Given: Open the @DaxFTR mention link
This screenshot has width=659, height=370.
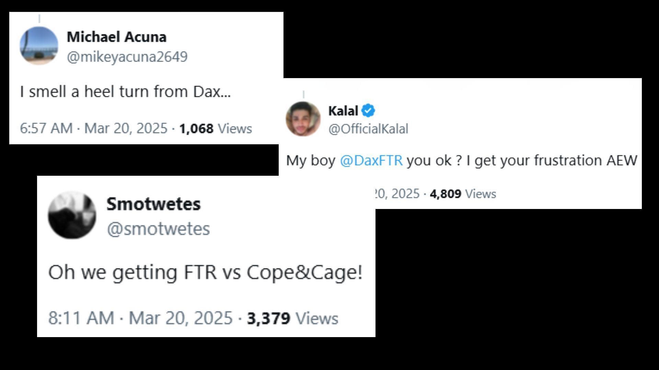Looking at the screenshot, I should pos(371,160).
